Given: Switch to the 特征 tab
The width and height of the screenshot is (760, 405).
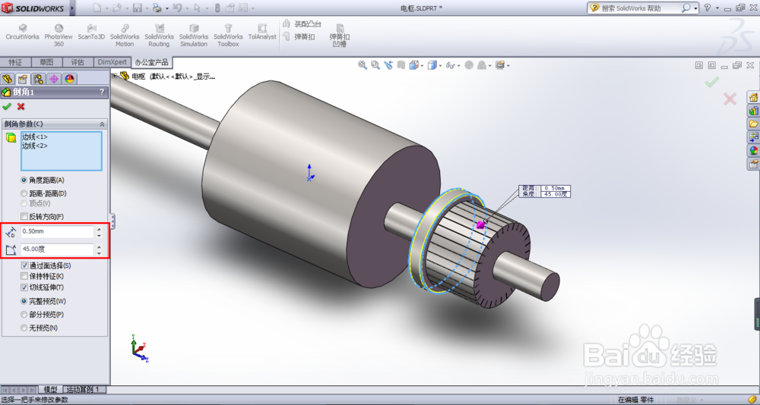Looking at the screenshot, I should (x=15, y=62).
